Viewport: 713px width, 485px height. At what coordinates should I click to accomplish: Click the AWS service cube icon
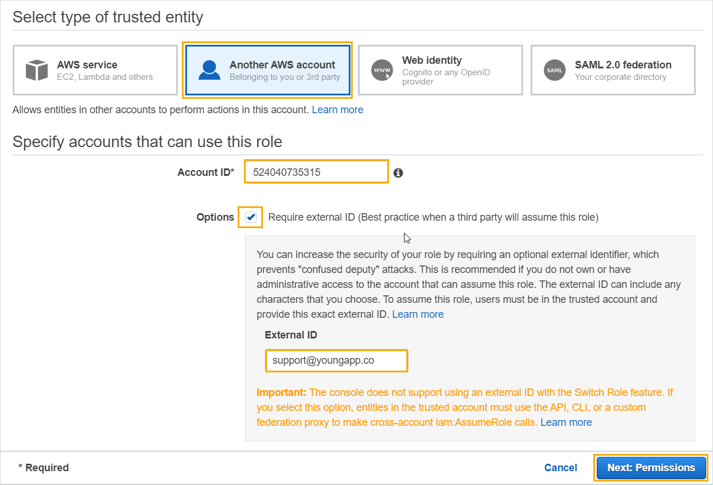(x=37, y=70)
